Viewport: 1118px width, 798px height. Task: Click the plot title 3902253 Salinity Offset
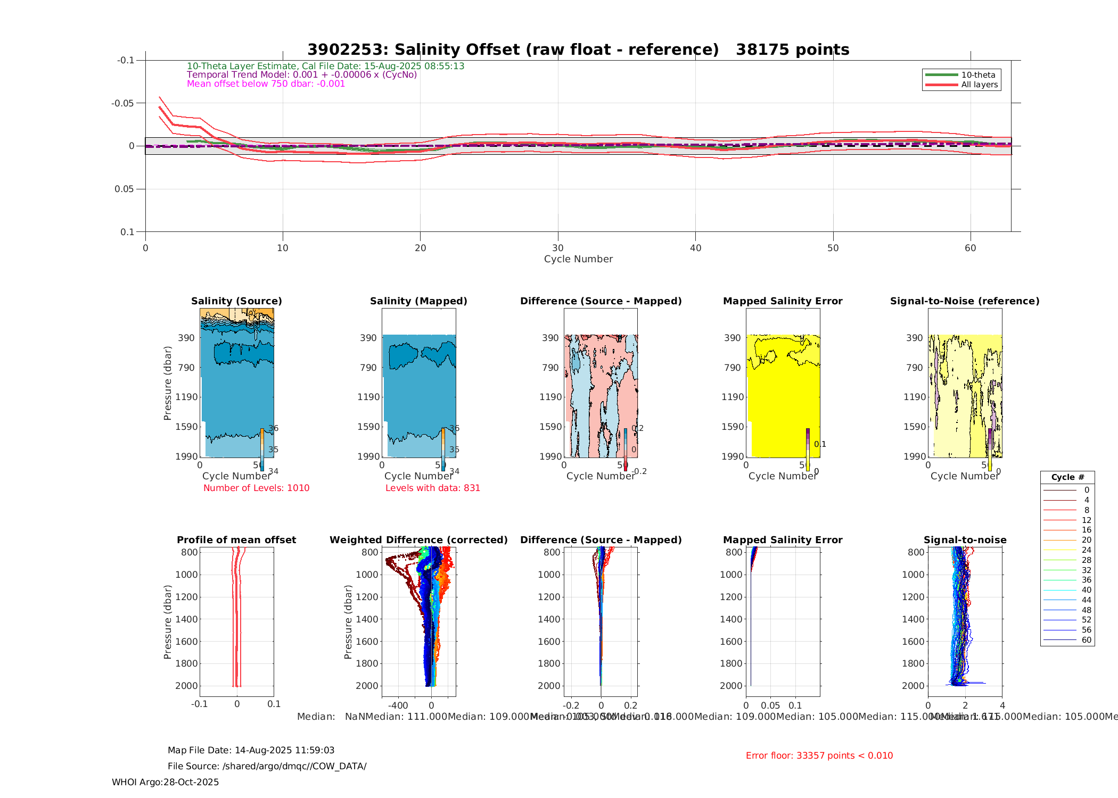pyautogui.click(x=578, y=49)
